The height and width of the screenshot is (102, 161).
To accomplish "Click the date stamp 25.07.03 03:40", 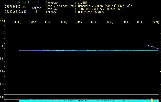I will click(16, 12).
